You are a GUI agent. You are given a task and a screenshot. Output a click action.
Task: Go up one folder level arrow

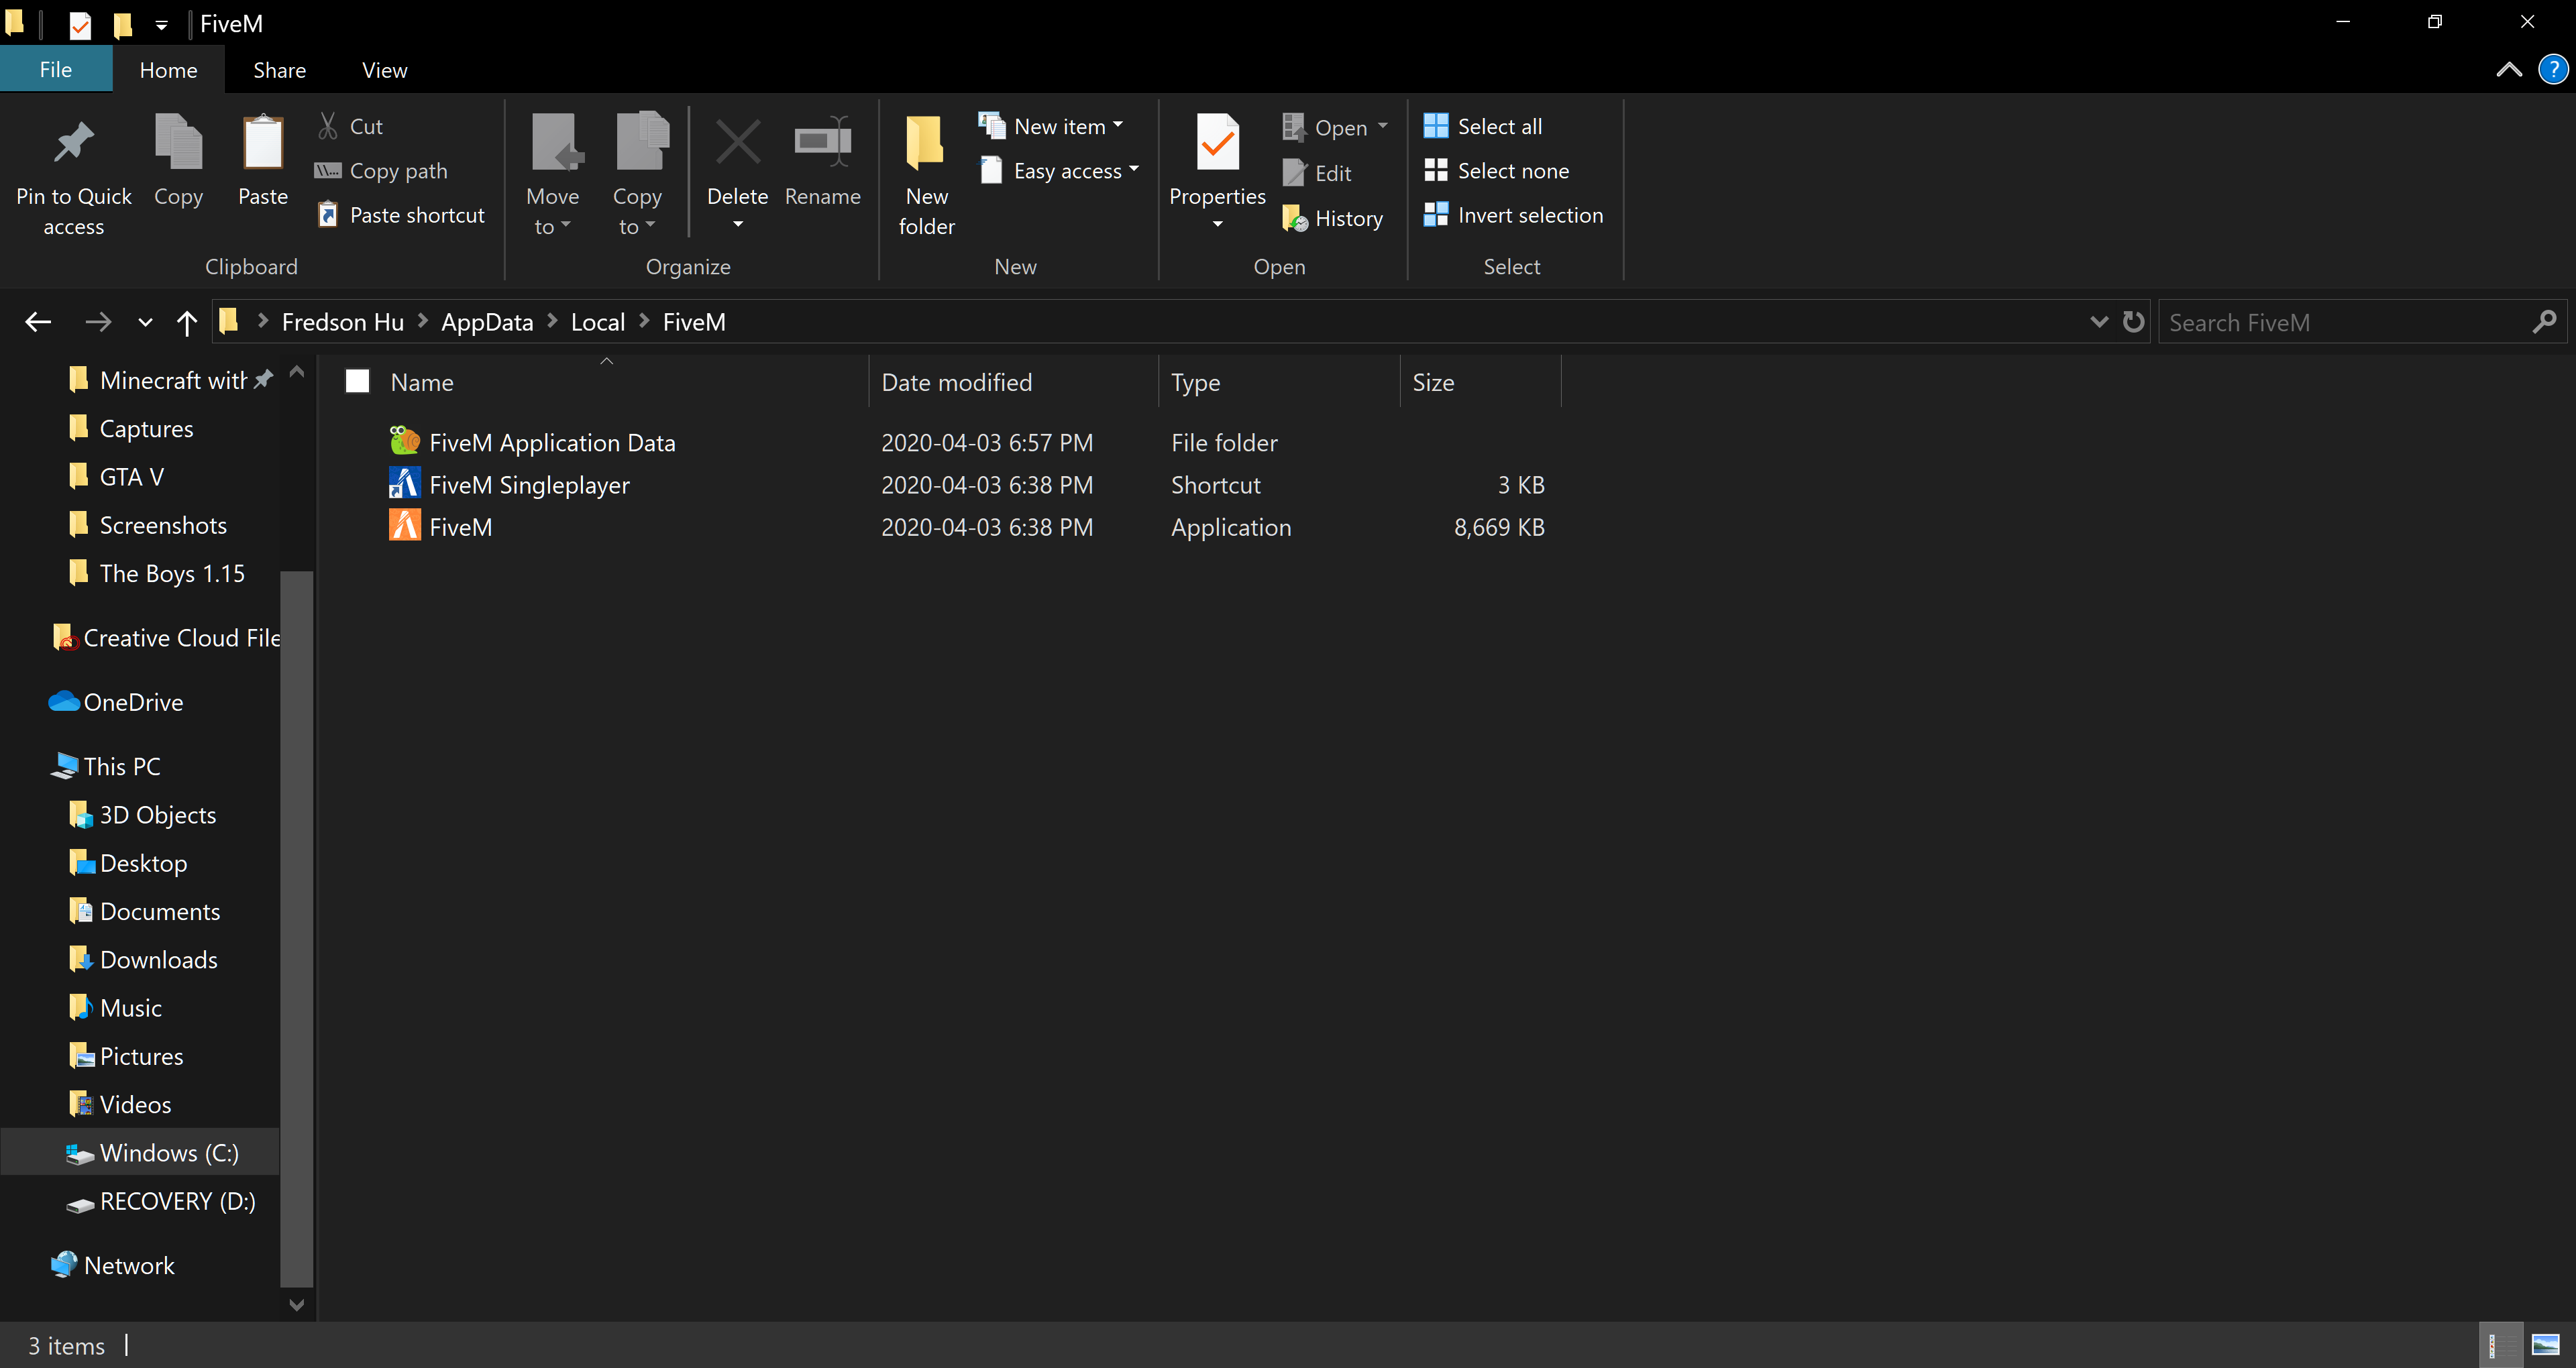pyautogui.click(x=186, y=322)
